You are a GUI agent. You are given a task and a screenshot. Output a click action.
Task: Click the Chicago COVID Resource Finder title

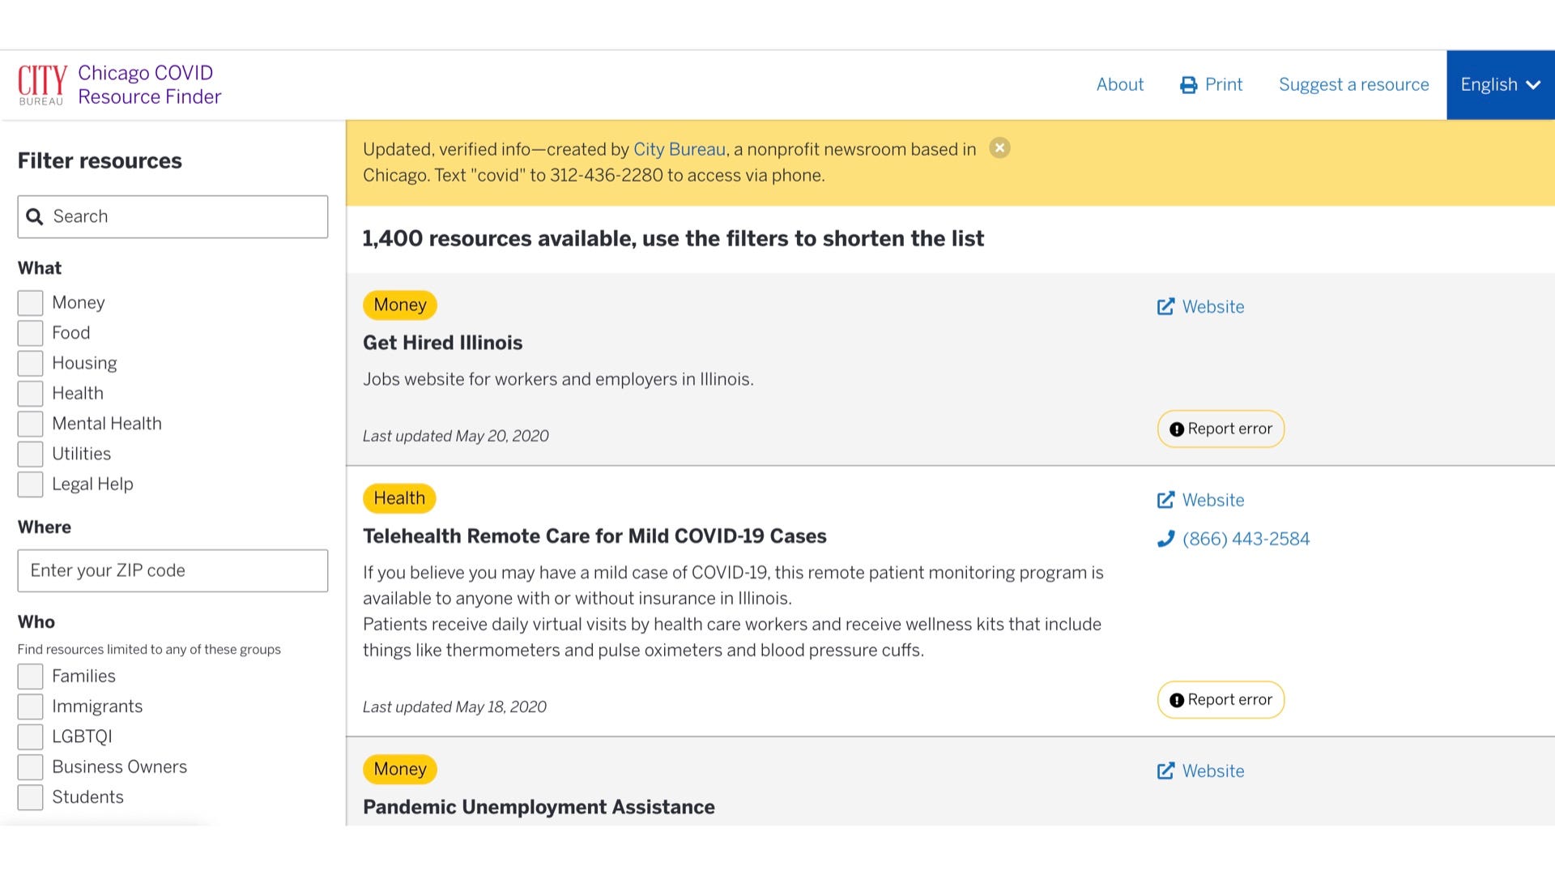click(149, 84)
